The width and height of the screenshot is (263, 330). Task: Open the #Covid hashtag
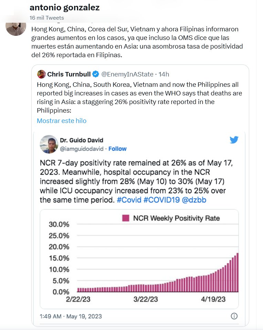pos(128,200)
